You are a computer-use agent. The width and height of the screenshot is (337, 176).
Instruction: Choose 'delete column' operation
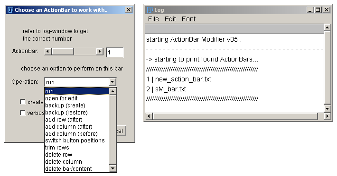64,162
